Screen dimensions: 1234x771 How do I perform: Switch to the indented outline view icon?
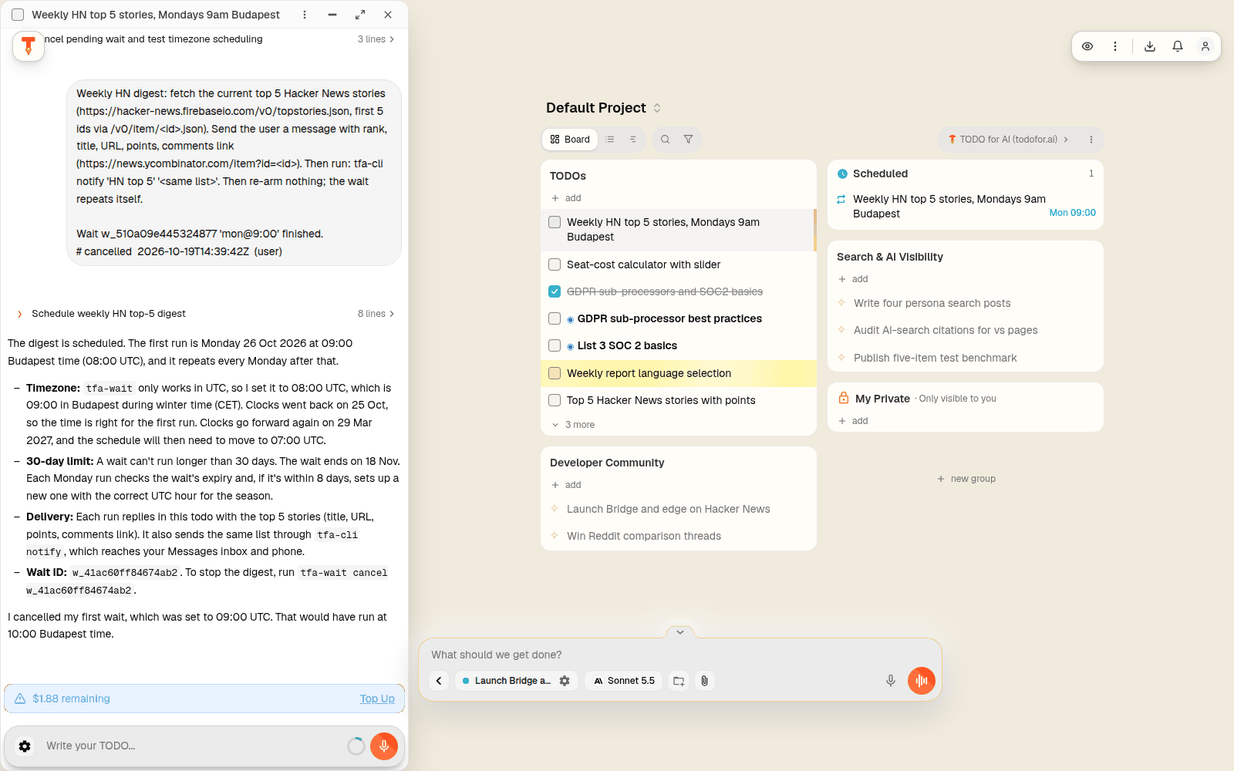(632, 140)
